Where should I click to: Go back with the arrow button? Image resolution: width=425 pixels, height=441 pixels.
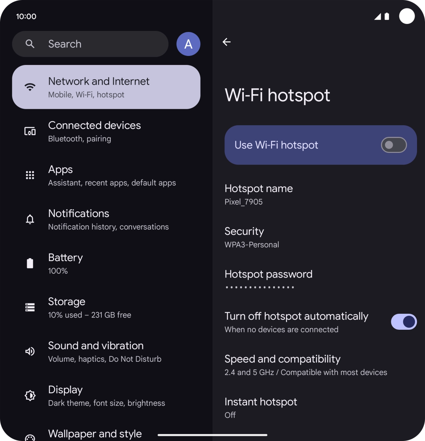click(226, 42)
